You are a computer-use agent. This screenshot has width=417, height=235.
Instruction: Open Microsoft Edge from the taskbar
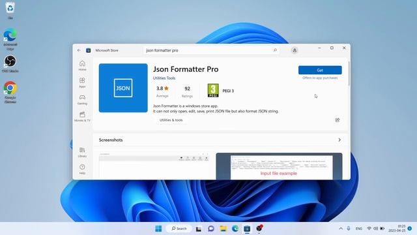click(235, 228)
